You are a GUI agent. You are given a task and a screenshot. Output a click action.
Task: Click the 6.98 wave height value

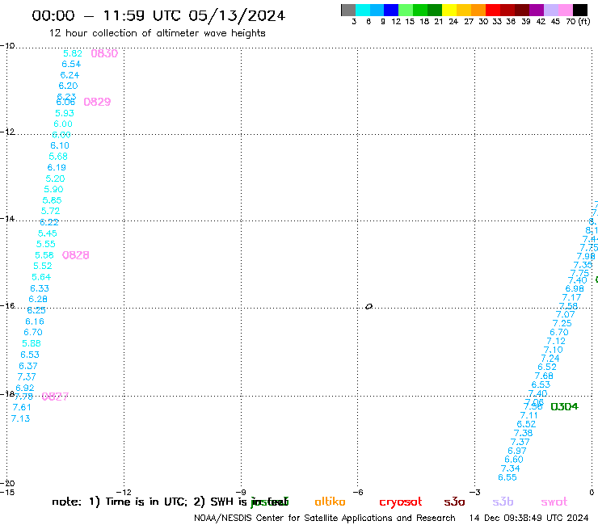(x=575, y=288)
